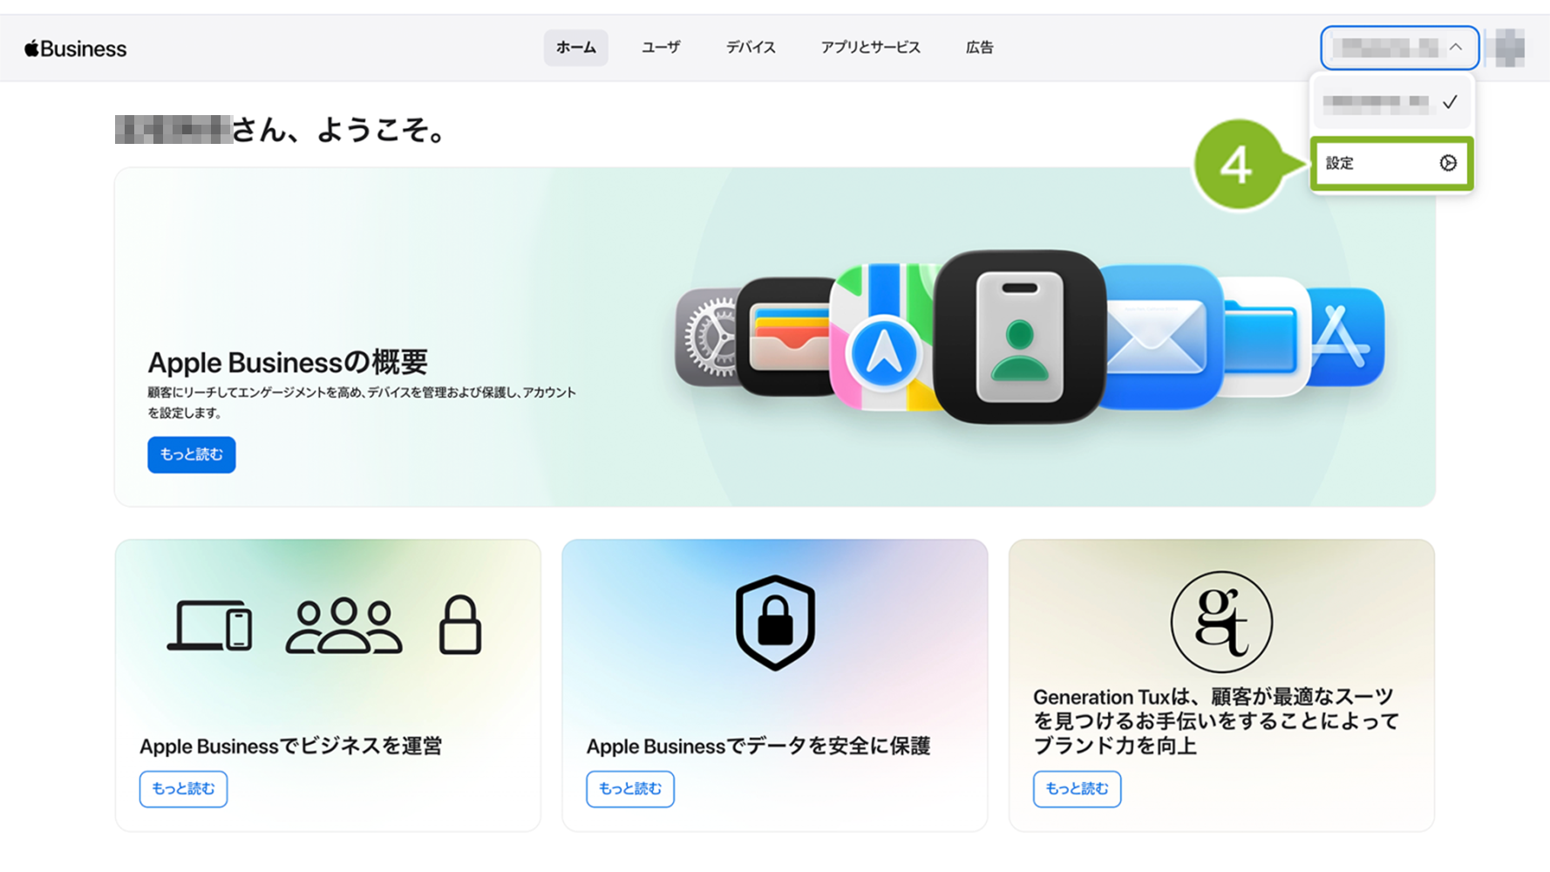
Task: Open the blurred user account avatar
Action: coord(1510,48)
